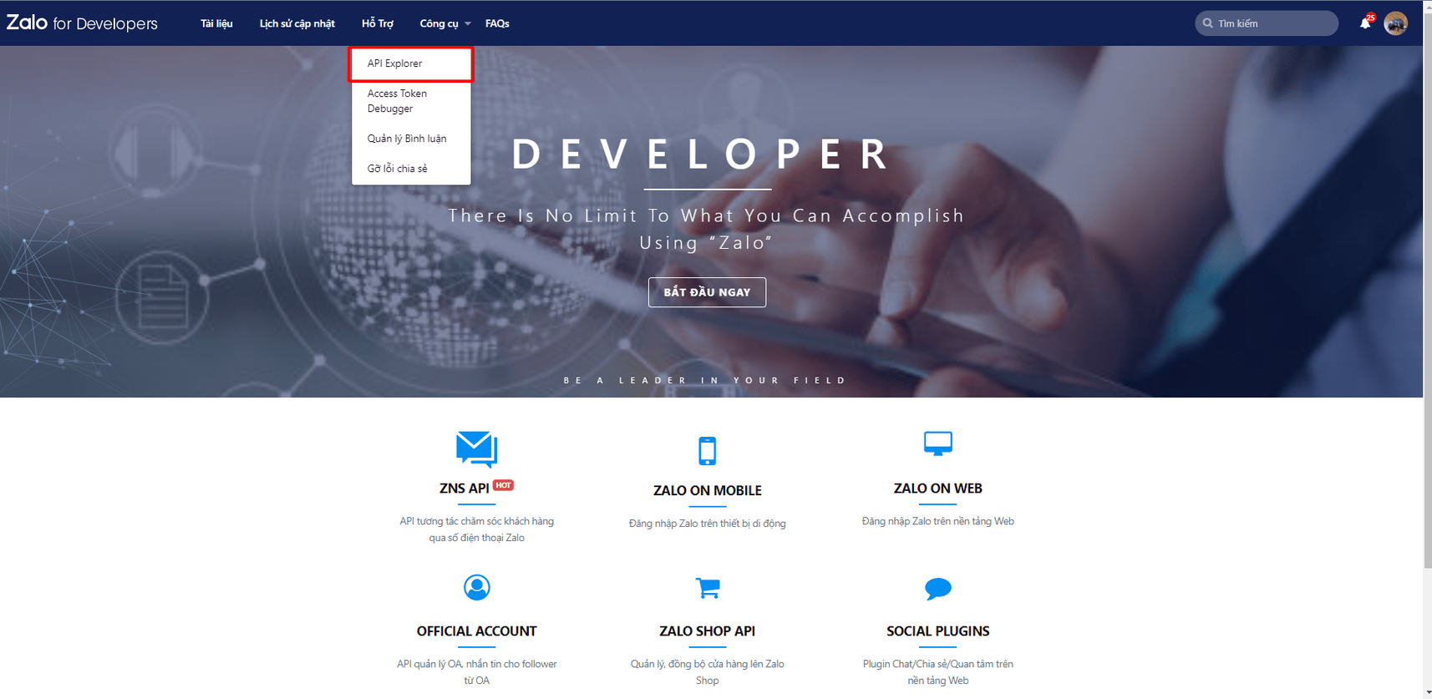Click the ZNS API envelope icon
The height and width of the screenshot is (699, 1432).
click(477, 449)
